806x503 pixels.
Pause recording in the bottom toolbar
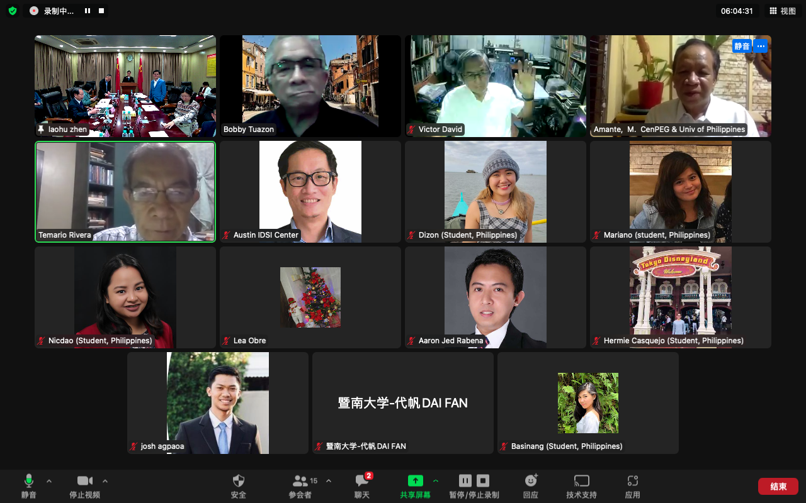pos(465,481)
